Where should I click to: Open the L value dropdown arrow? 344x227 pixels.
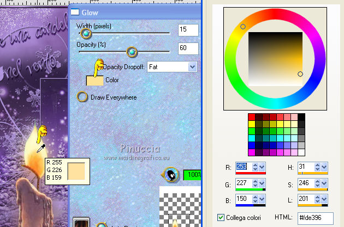[x=324, y=199]
